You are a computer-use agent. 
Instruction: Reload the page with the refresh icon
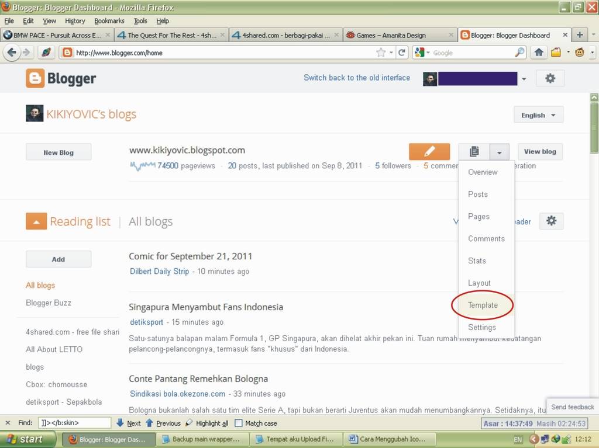[401, 53]
